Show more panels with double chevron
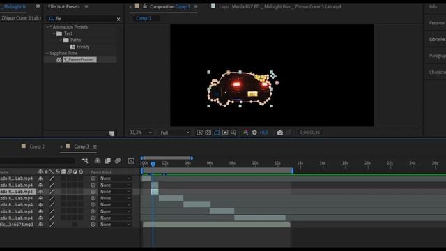 (38, 6)
